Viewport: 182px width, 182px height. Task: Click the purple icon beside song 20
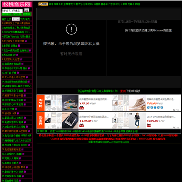point(16,109)
